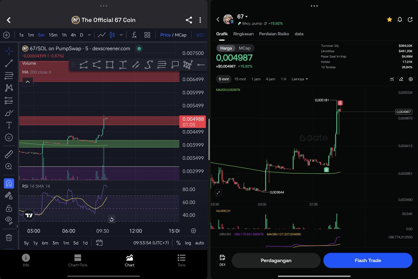Open the Chart+Txns tab
418x279 pixels.
tap(78, 261)
